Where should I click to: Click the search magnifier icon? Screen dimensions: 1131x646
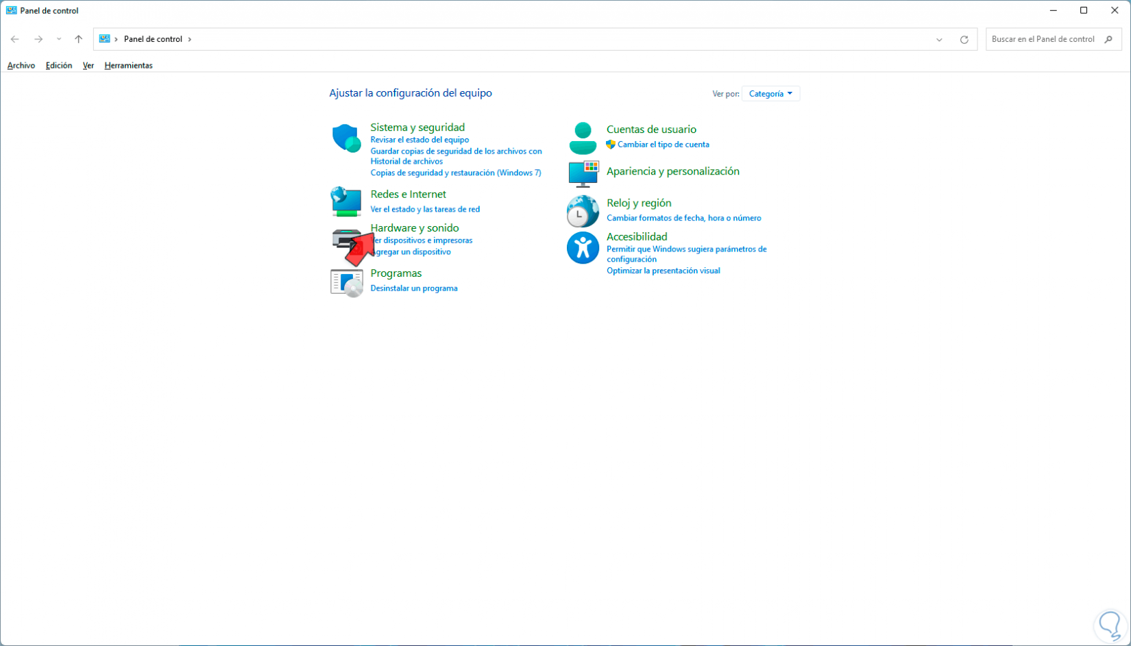[x=1108, y=39]
